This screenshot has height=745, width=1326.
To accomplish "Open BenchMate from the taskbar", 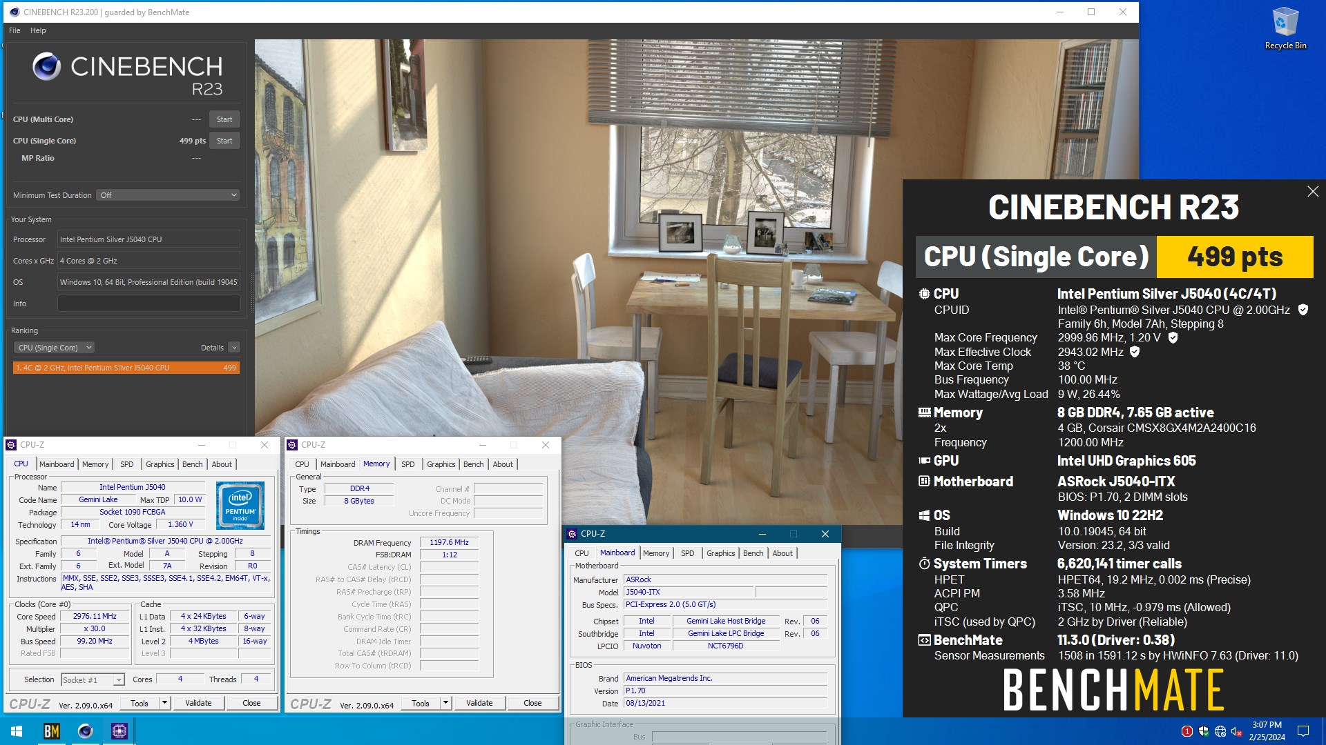I will (52, 731).
